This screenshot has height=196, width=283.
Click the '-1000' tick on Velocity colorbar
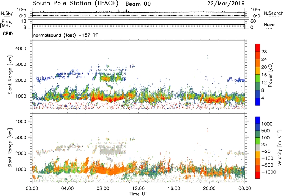point(269,172)
